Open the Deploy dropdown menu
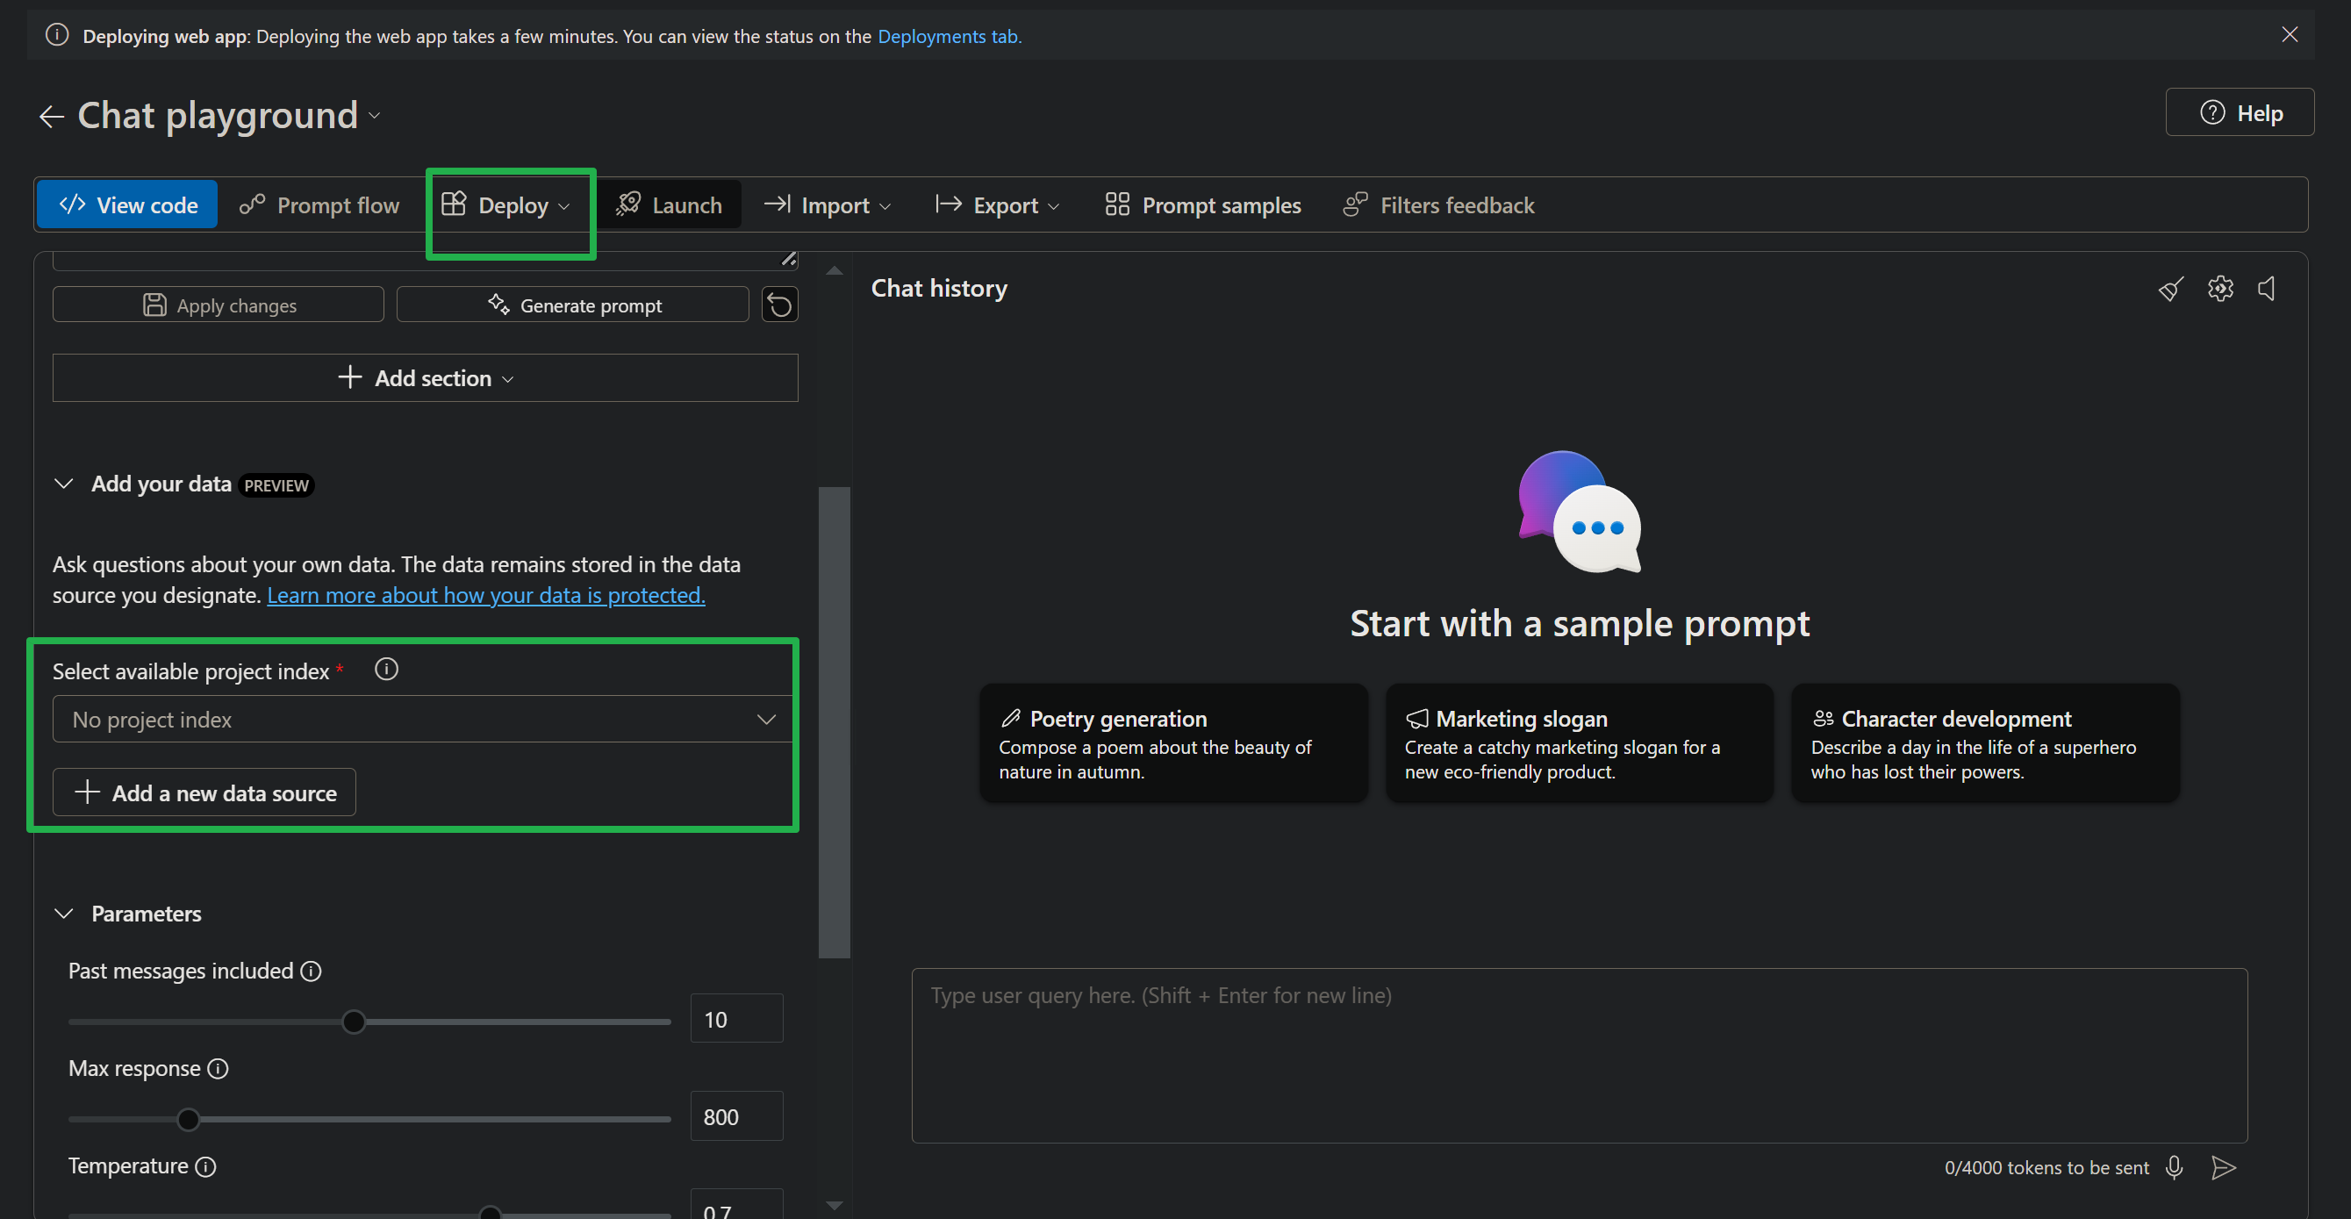The height and width of the screenshot is (1219, 2351). coord(506,204)
